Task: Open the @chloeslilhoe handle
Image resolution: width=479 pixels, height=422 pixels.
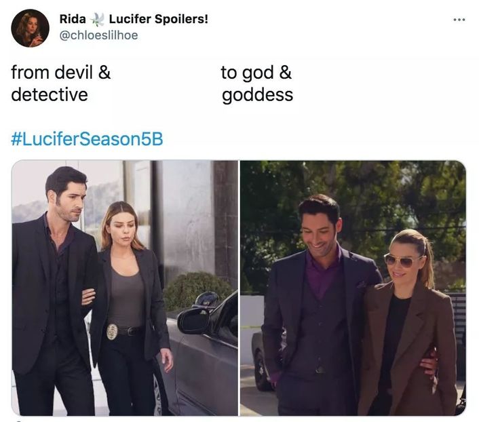Action: [98, 35]
